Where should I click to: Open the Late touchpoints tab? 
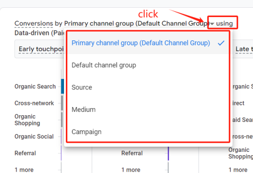(x=244, y=49)
